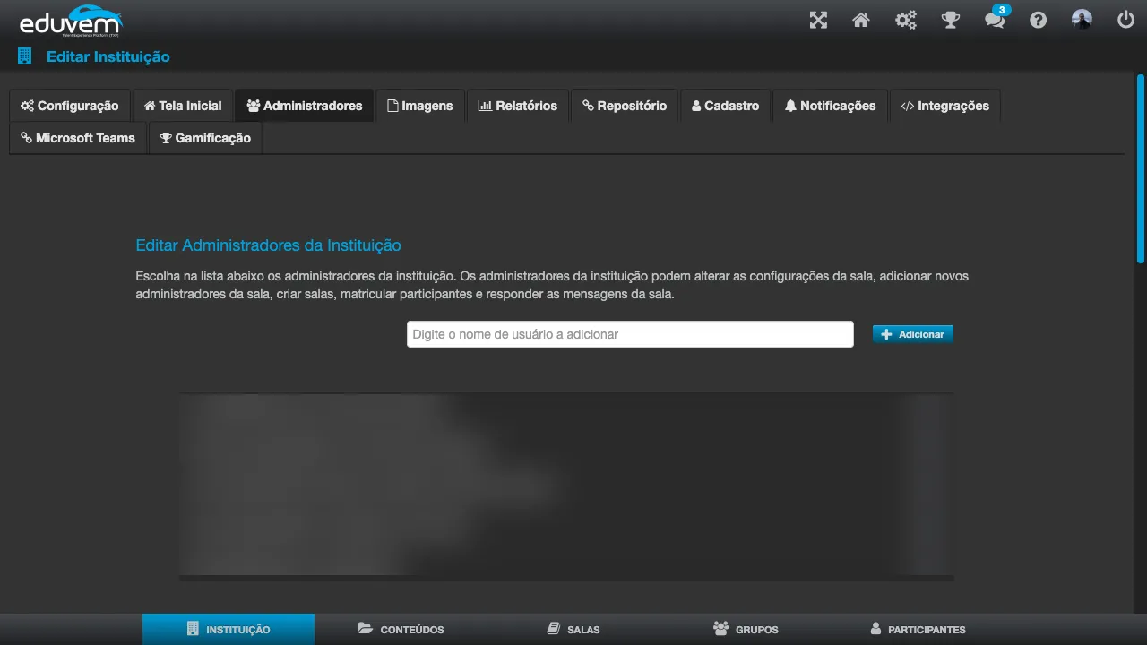The height and width of the screenshot is (645, 1147).
Task: Switch to Integrações tab
Action: coord(945,106)
